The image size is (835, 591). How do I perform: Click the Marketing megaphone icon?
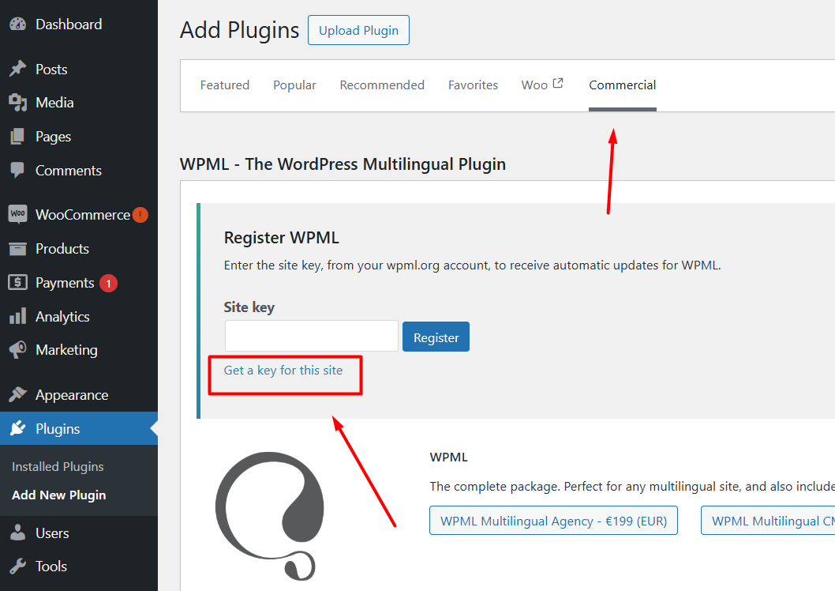coord(17,350)
